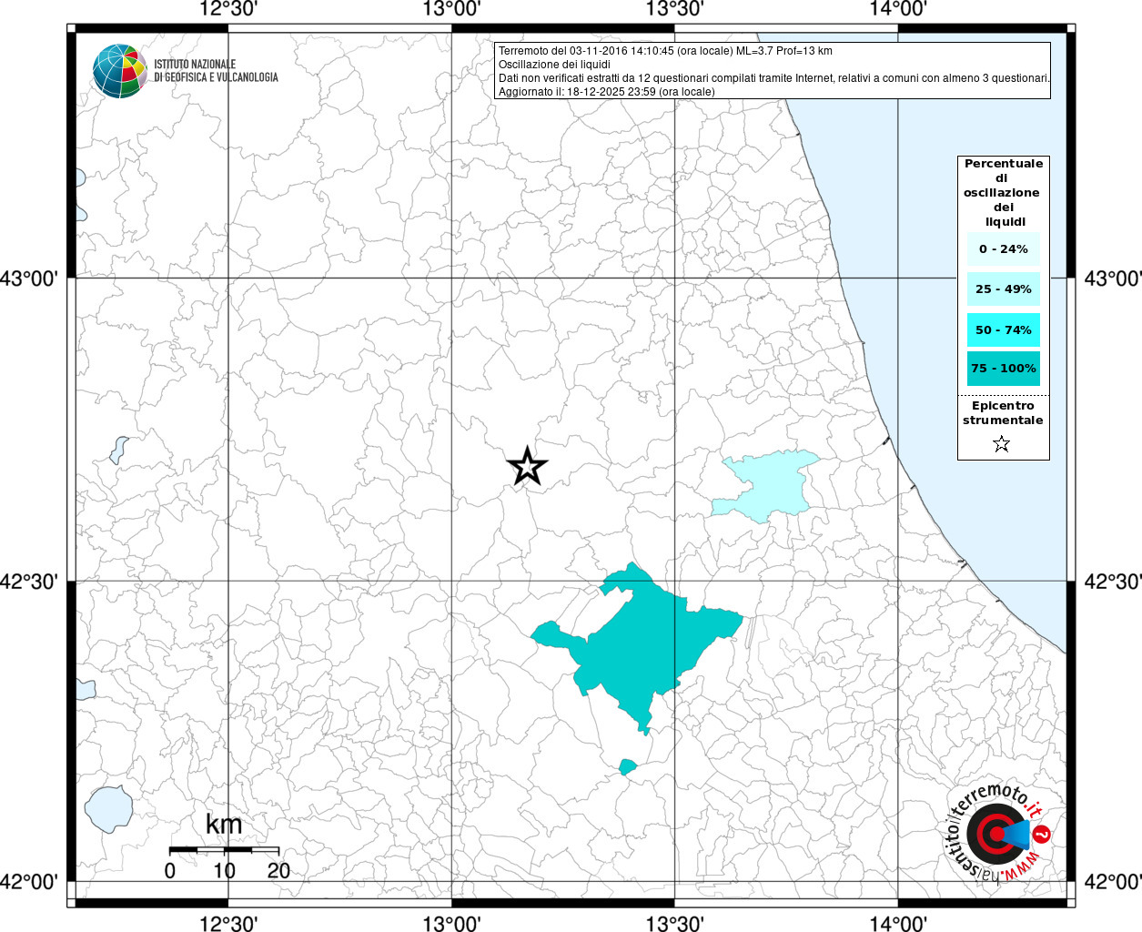The width and height of the screenshot is (1142, 932).
Task: Click the 'Terremoto del 03-11-2016' header line
Action: click(665, 51)
